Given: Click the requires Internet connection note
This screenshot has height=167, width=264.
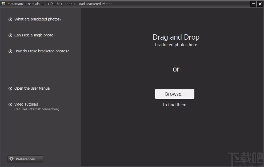Looking at the screenshot, I should pyautogui.click(x=37, y=109).
